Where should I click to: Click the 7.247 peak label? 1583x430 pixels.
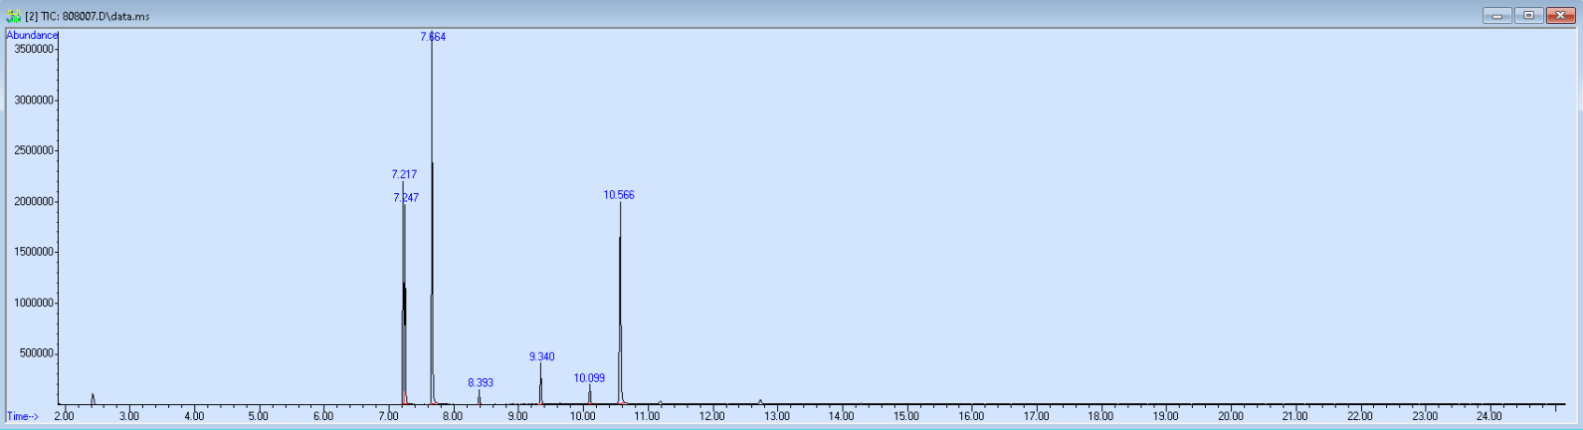[406, 198]
